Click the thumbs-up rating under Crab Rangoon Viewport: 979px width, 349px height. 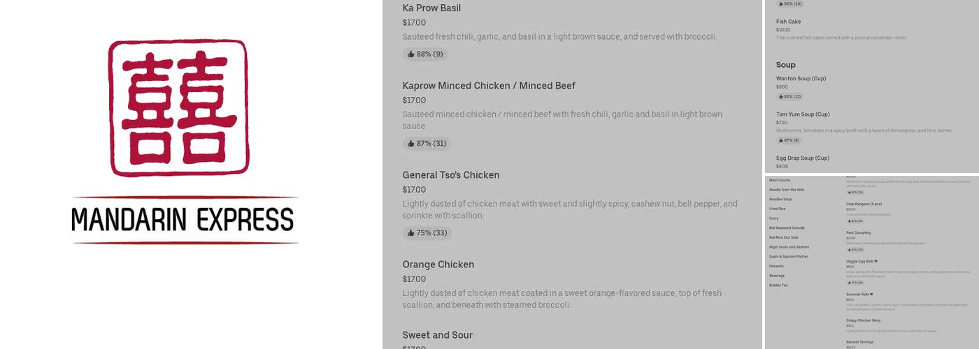point(855,221)
